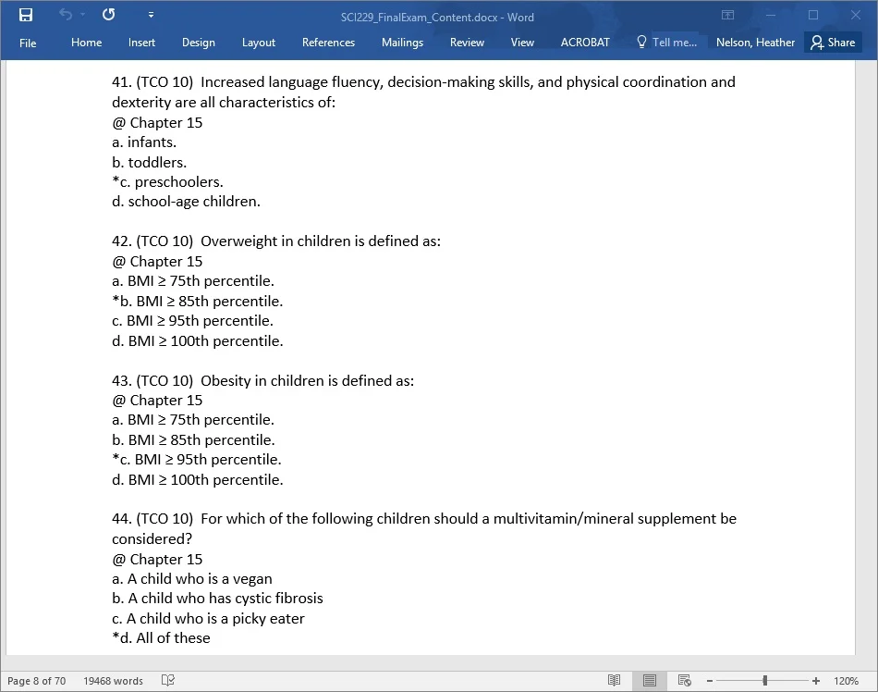Customize the Quick Access Toolbar dropdown
The width and height of the screenshot is (878, 692).
tap(151, 15)
